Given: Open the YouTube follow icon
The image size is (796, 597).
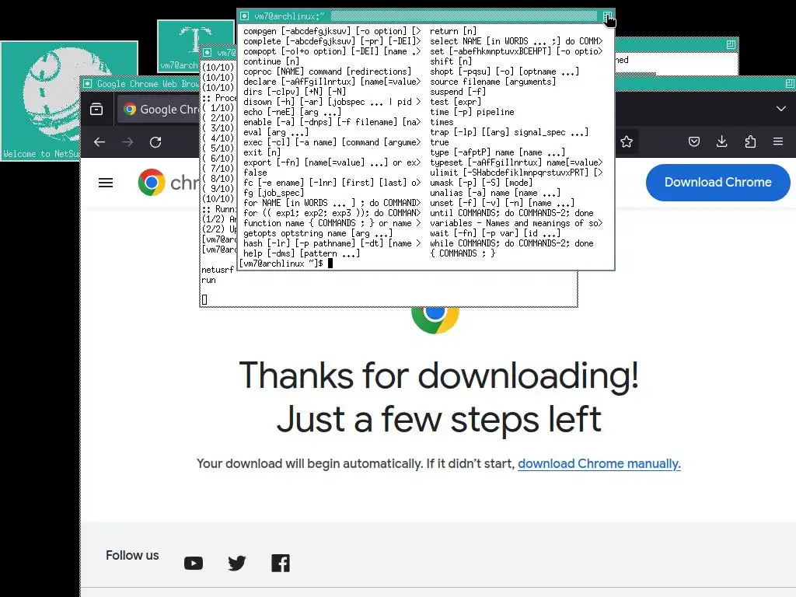Looking at the screenshot, I should coord(194,563).
